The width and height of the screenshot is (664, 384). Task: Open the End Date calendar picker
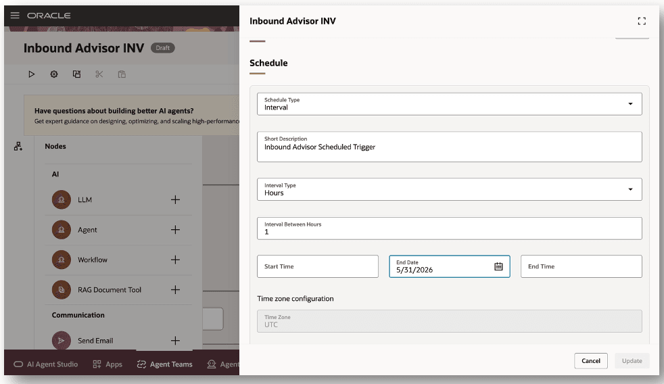pyautogui.click(x=498, y=266)
